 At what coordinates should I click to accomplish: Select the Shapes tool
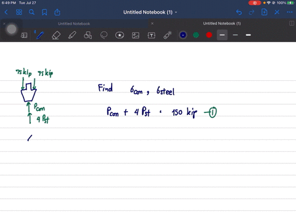pos(88,35)
